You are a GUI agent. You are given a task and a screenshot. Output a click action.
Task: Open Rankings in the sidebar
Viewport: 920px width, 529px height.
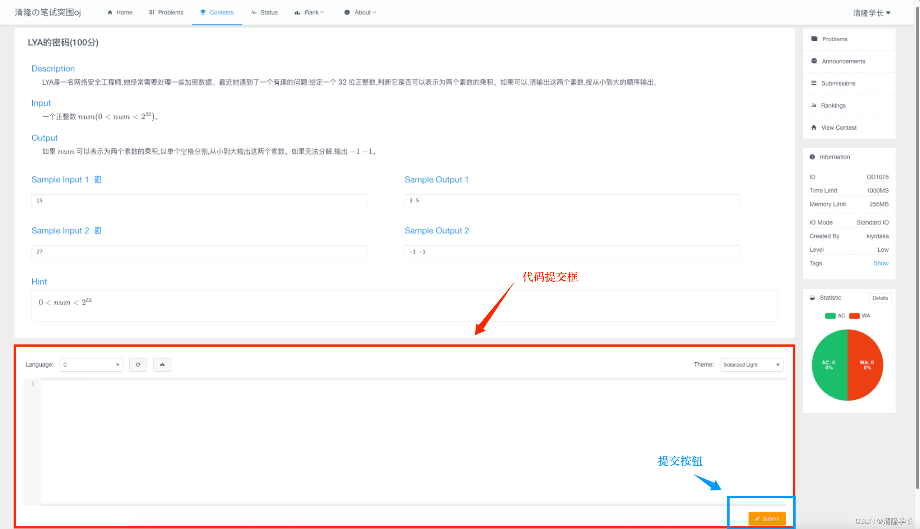(x=833, y=105)
